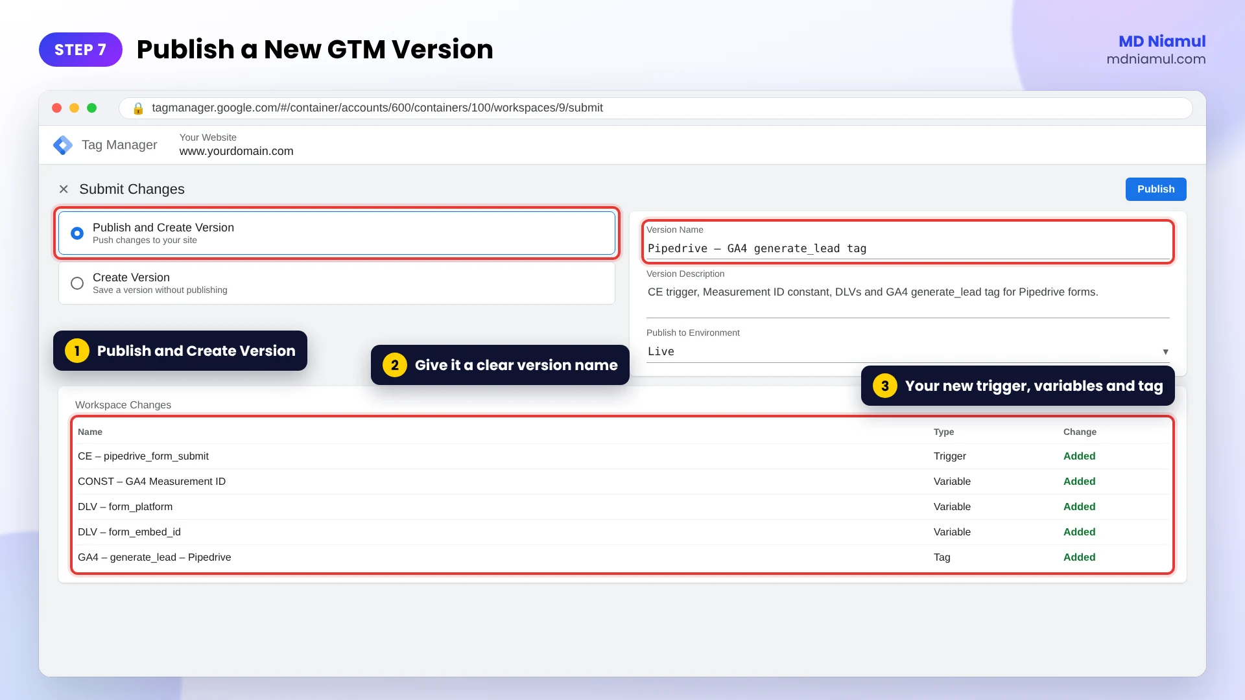The image size is (1245, 700).
Task: Click the Workspace Changes heading
Action: (x=123, y=405)
